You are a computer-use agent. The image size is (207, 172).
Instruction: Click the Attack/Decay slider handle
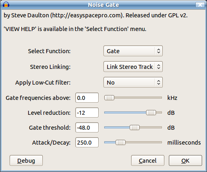120,143
